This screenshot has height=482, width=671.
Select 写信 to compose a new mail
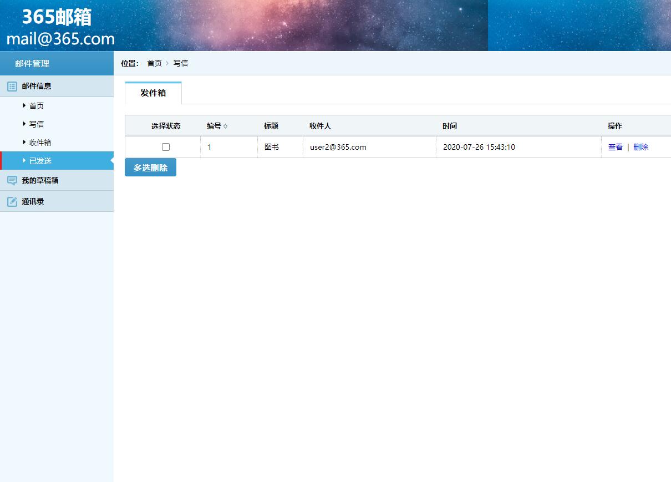tap(37, 124)
